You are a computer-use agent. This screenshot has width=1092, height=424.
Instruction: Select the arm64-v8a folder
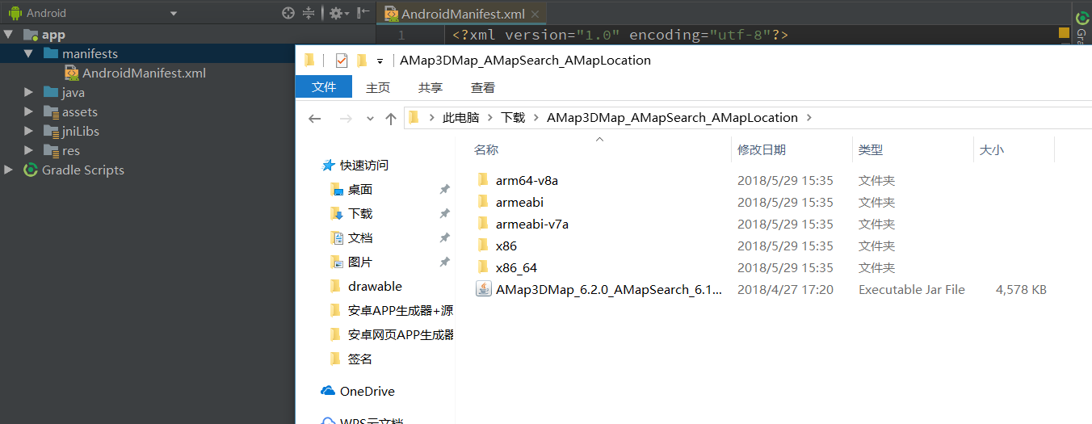point(527,180)
